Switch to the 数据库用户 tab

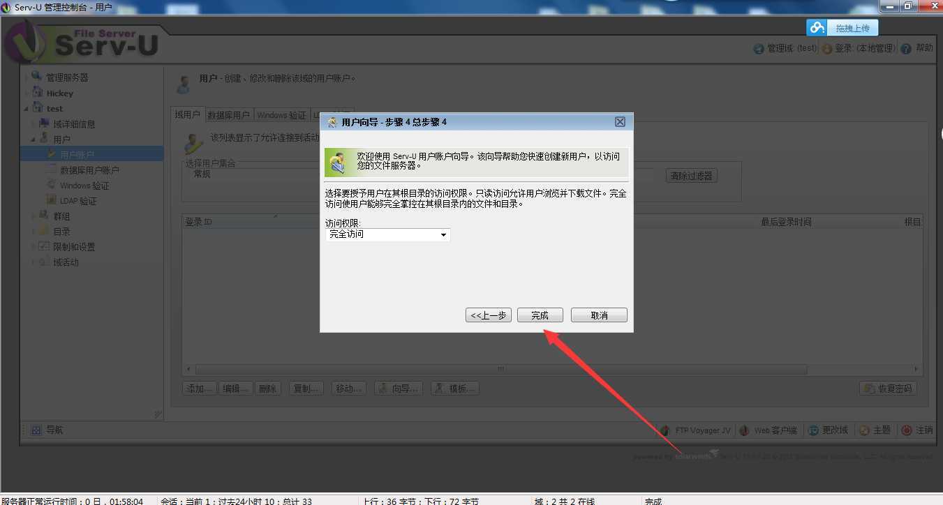tap(228, 115)
